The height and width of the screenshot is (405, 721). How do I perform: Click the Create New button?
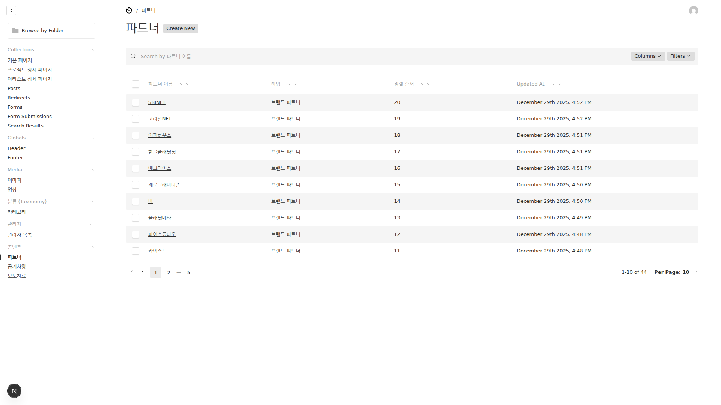pyautogui.click(x=180, y=28)
